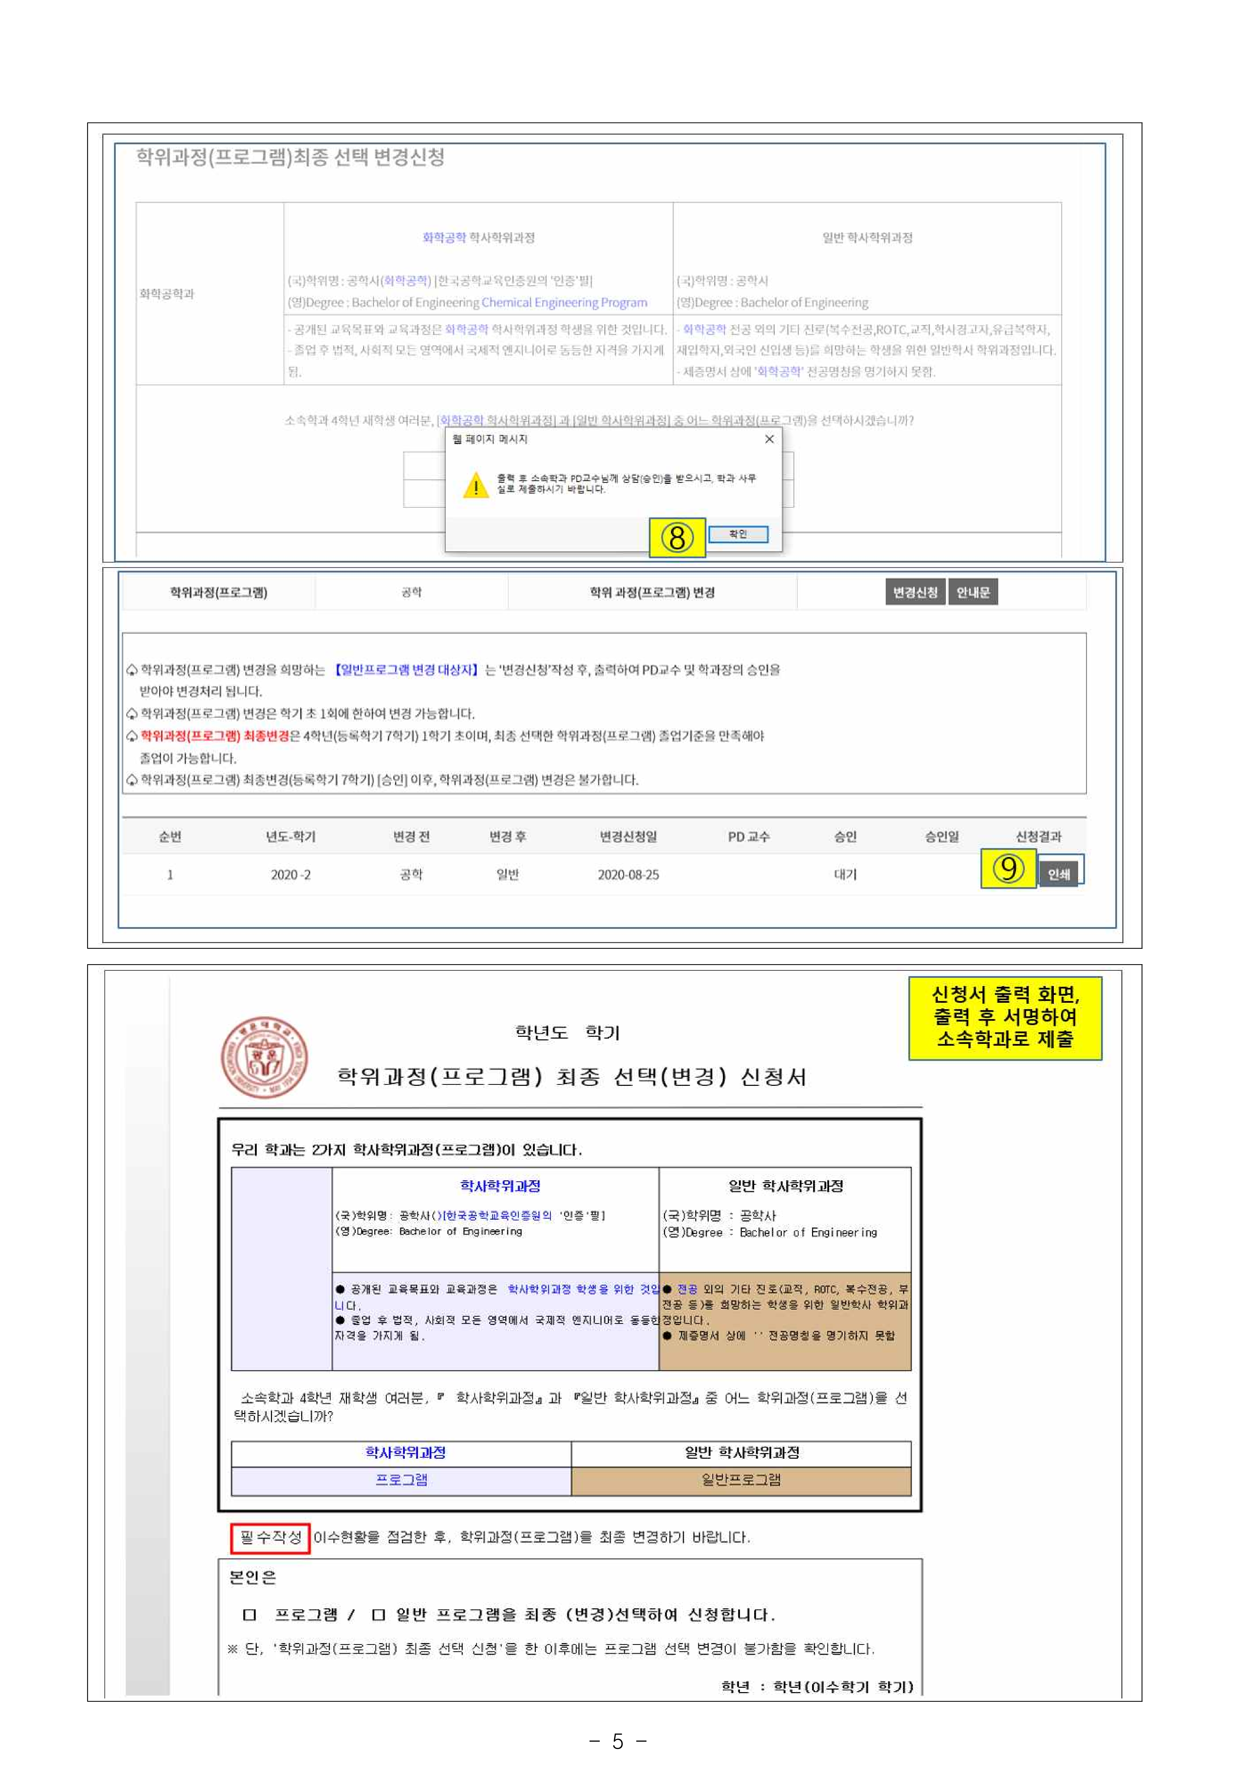
Task: Click the 승인일 column header
Action: click(x=942, y=836)
